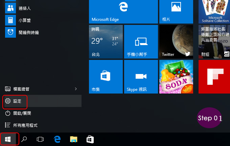Open the 開啟/關閉 power menu

point(43,113)
